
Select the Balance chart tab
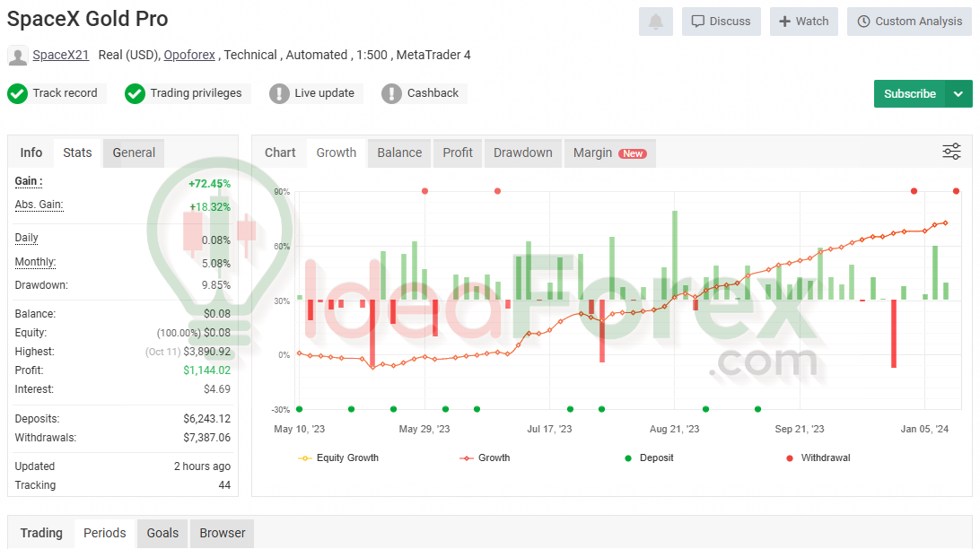click(x=399, y=153)
